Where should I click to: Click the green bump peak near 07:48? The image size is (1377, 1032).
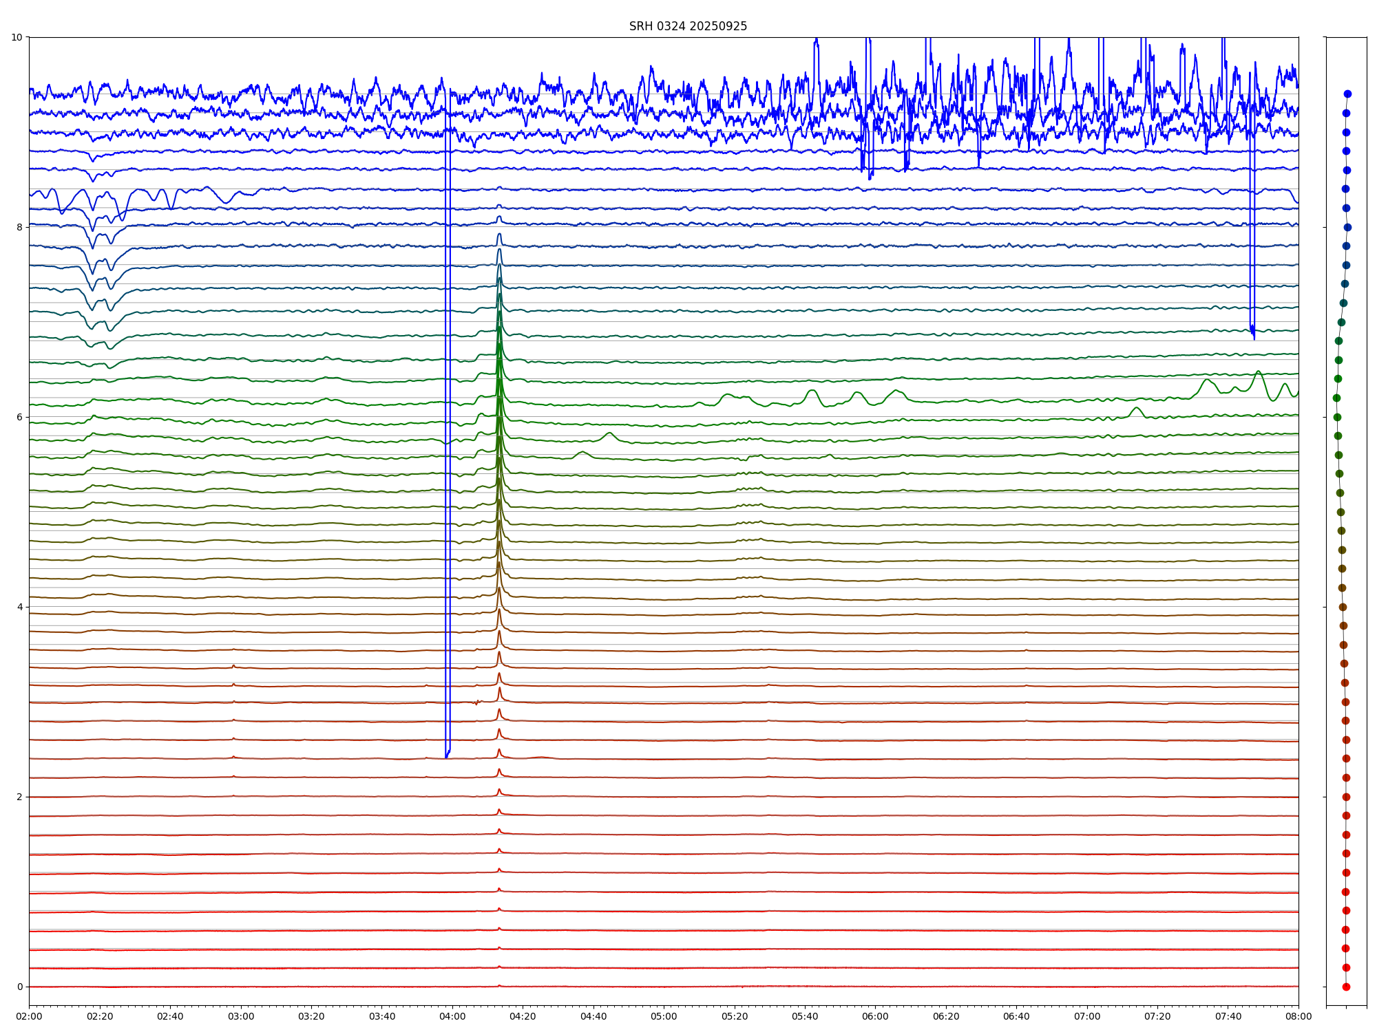(x=1259, y=372)
